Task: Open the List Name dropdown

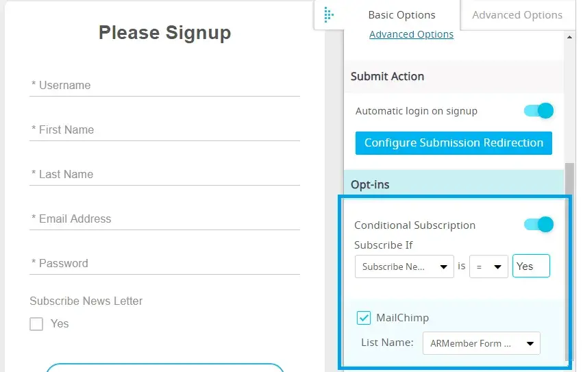Action: coord(480,343)
